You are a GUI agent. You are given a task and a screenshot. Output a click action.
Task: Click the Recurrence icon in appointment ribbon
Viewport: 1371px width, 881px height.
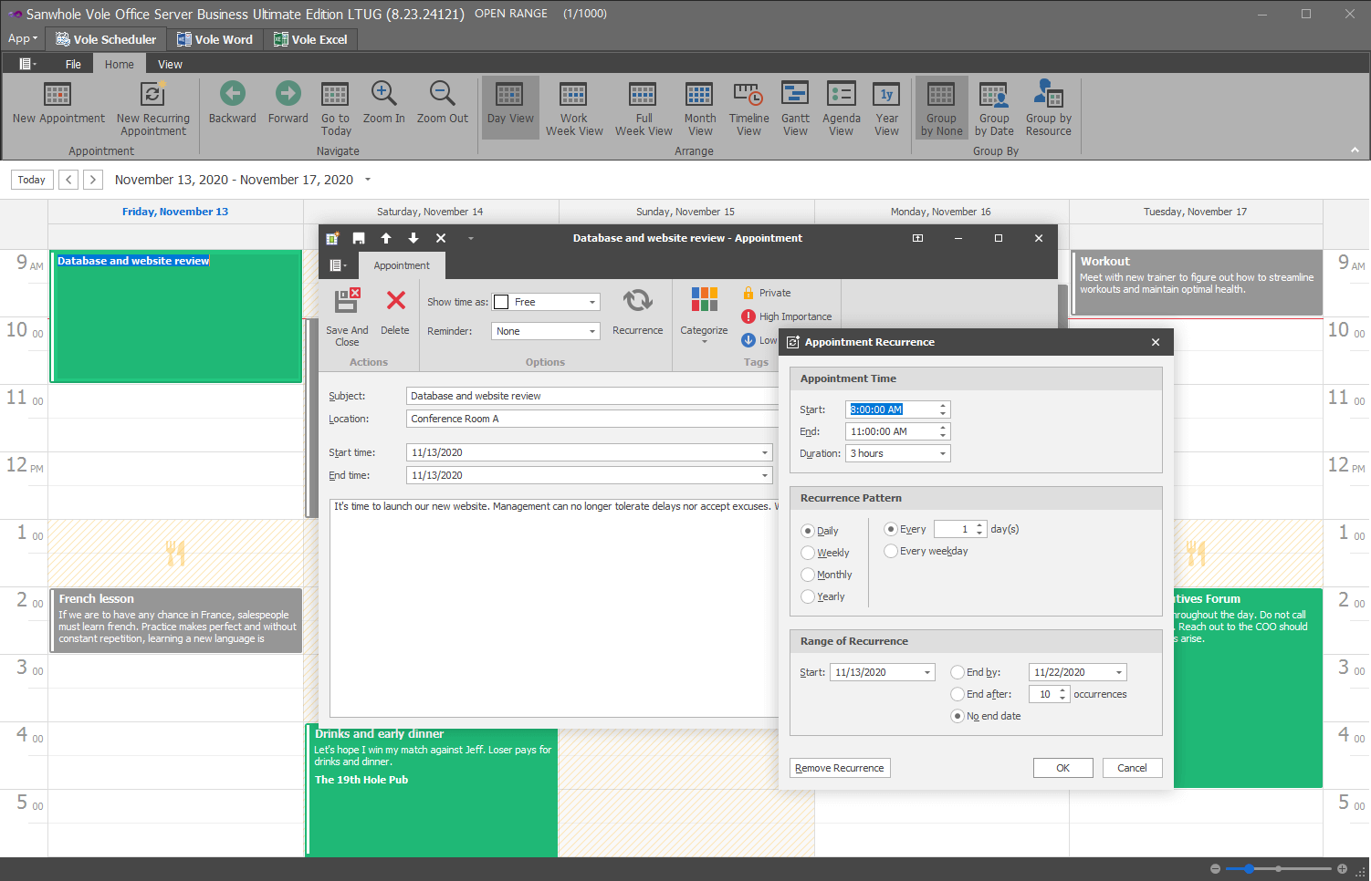(x=637, y=301)
